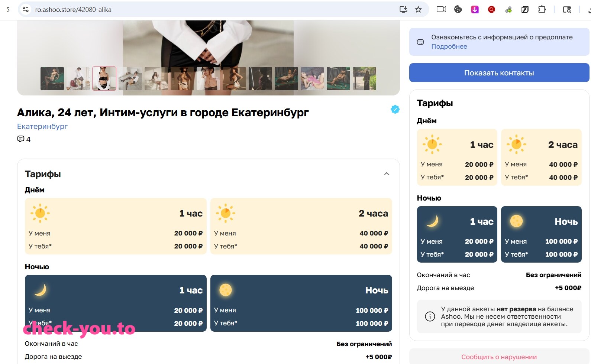Open the Подробнее link
The width and height of the screenshot is (591, 364).
coord(449,46)
